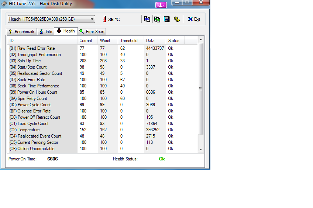Click the data value 44433797

pos(155,48)
